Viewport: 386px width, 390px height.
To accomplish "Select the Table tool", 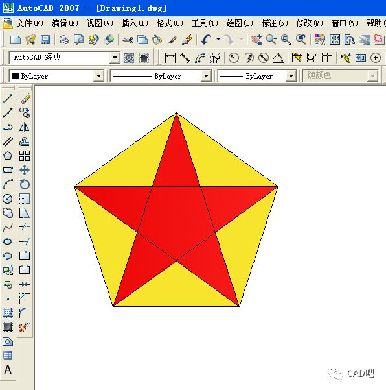I will click(x=8, y=356).
